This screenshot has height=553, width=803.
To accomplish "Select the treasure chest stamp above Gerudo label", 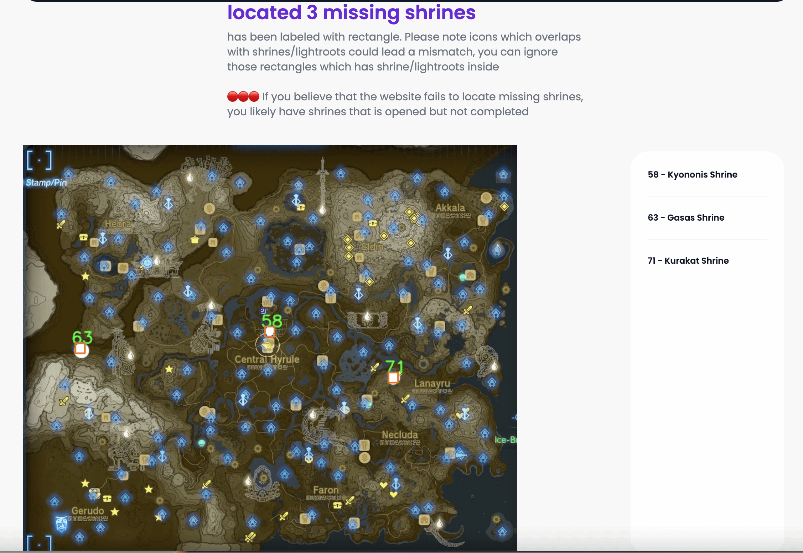I will click(x=107, y=499).
